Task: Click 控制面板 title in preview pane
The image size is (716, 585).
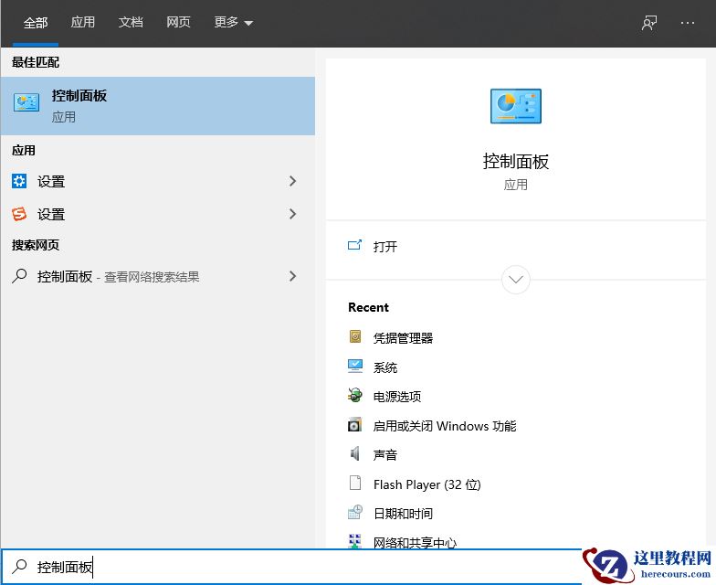Action: [x=515, y=161]
